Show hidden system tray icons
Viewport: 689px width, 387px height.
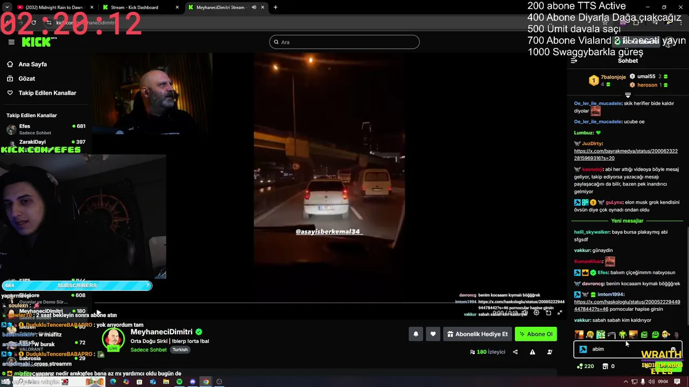coord(625,382)
